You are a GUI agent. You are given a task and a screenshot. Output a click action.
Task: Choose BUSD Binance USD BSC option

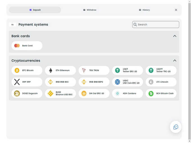coord(60,93)
